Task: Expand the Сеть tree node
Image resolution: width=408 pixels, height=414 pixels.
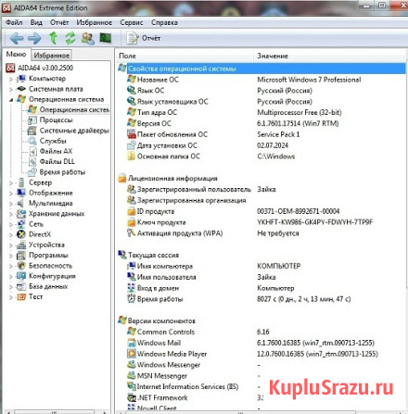Action: coord(11,225)
